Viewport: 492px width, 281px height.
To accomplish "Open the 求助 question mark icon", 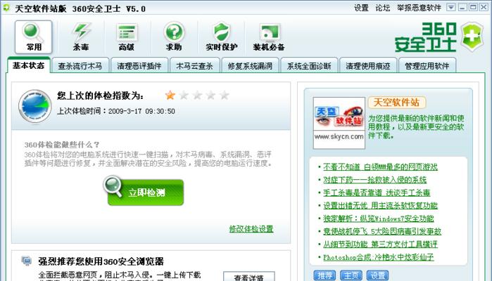I will click(174, 37).
